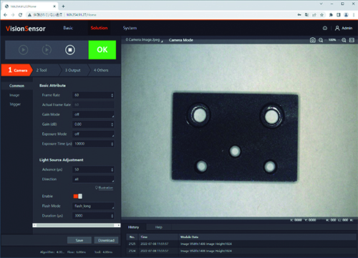Go back in the browser
Image resolution: width=358 pixels, height=258 pixels.
6,15
